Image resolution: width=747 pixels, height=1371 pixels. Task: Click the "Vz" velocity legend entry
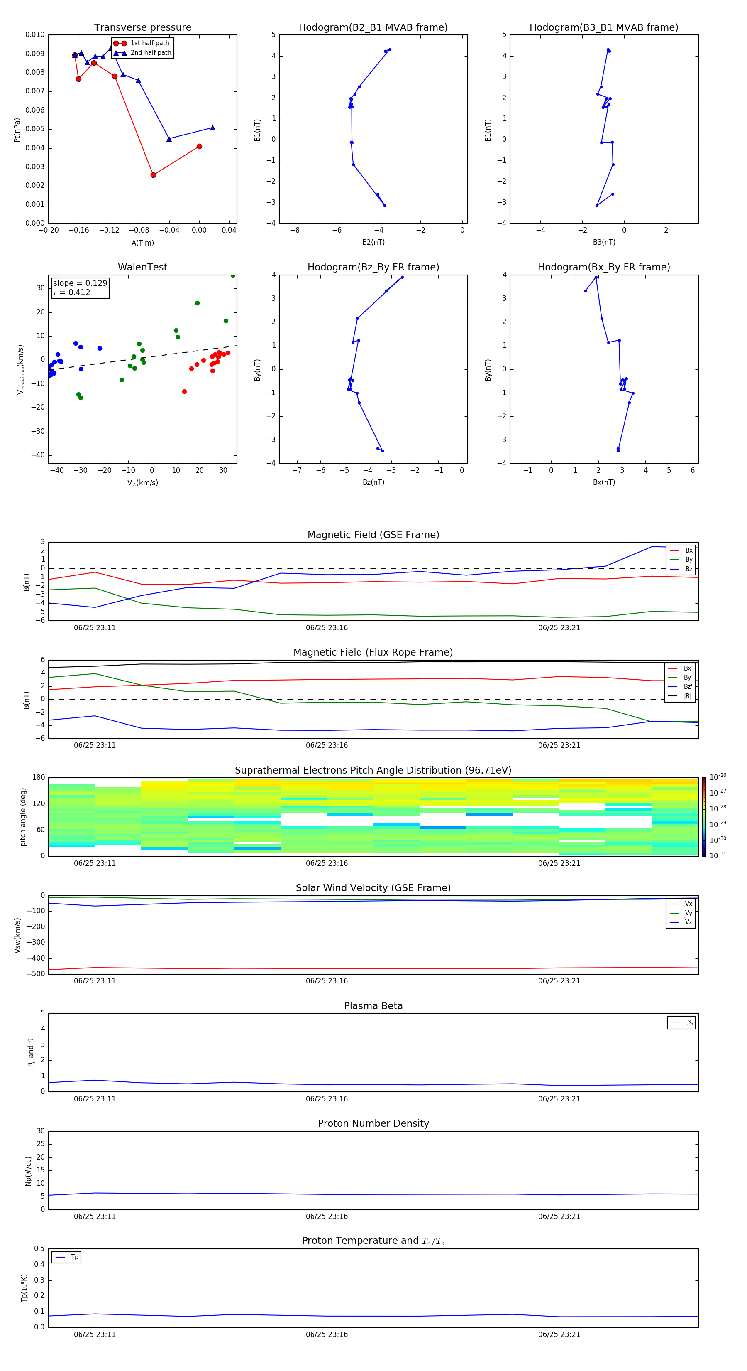(x=681, y=922)
